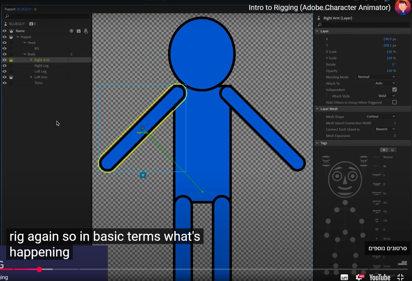This screenshot has height=281, width=412.
Task: Open the Mesh Shape Contour dropdown
Action: pos(380,116)
